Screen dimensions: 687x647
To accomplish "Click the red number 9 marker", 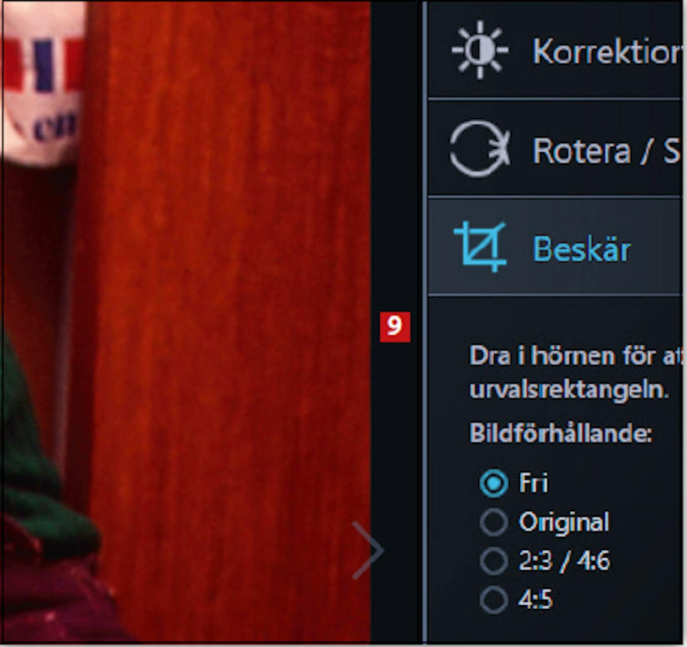I will (x=395, y=327).
